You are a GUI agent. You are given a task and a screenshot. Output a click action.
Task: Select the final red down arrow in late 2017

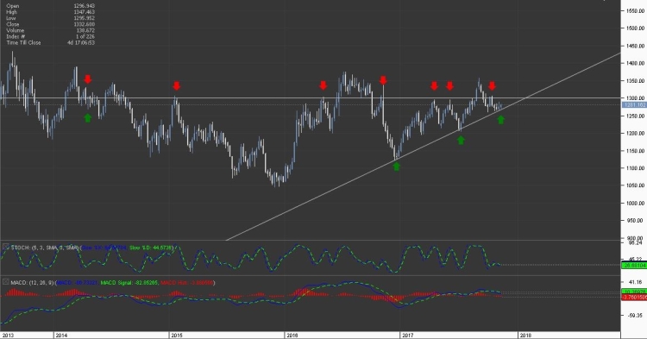point(492,85)
